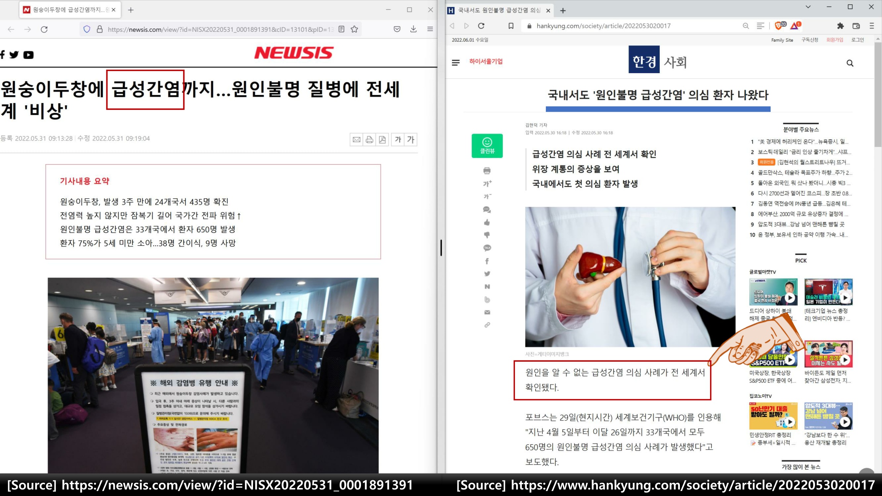Reload the Firefox Newsis page
Viewport: 882px width, 496px height.
point(44,29)
